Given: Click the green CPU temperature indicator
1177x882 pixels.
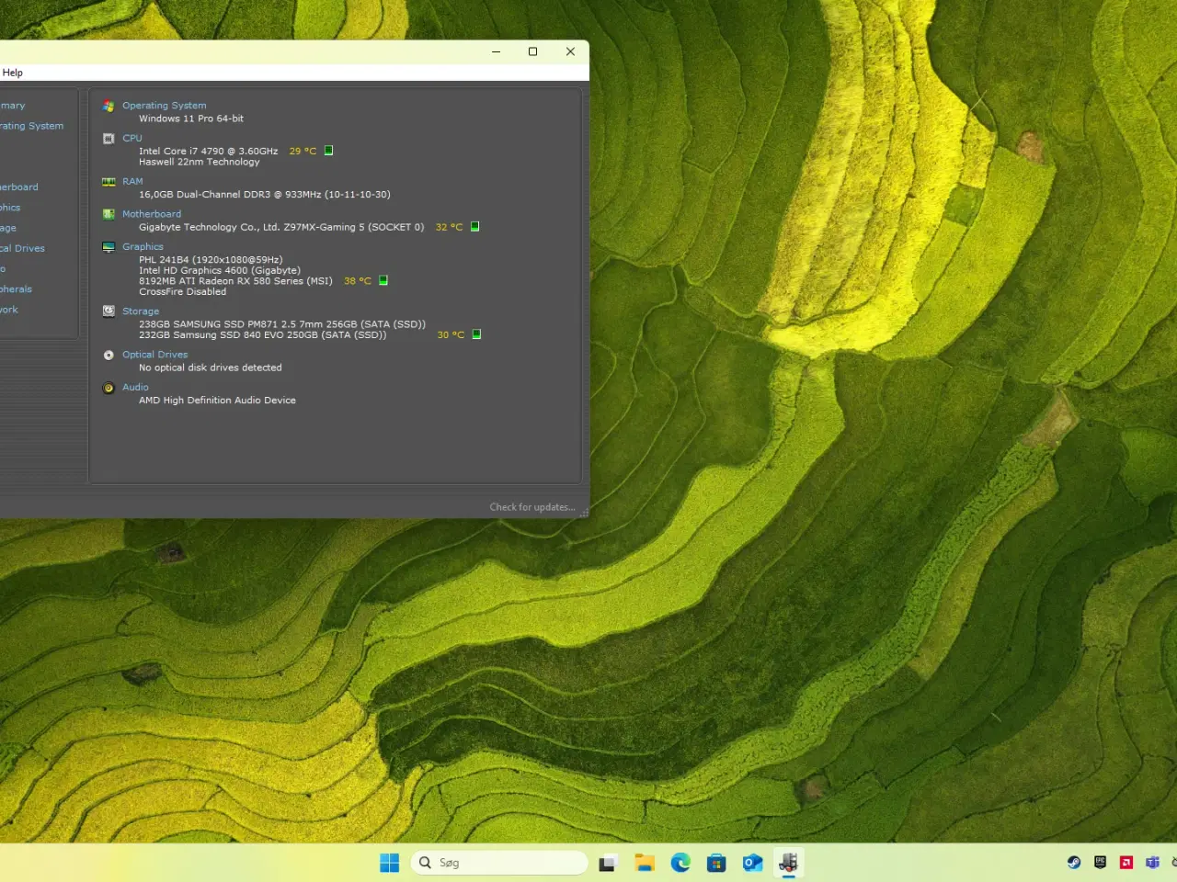Looking at the screenshot, I should click(328, 151).
